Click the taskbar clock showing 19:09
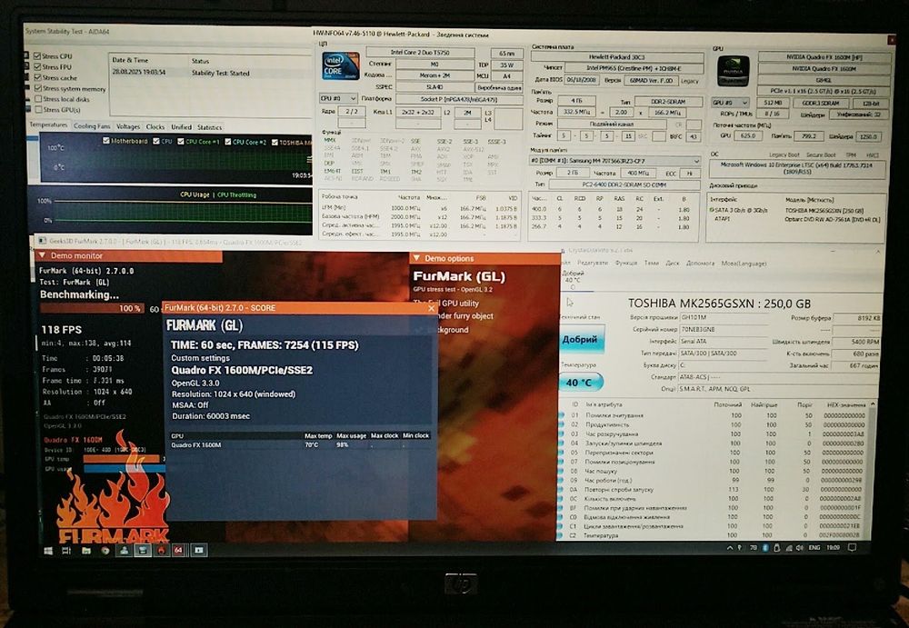The width and height of the screenshot is (909, 628). click(x=833, y=547)
